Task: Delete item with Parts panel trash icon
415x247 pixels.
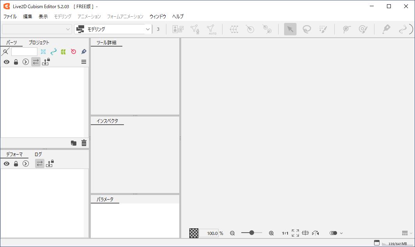Action: [x=84, y=143]
